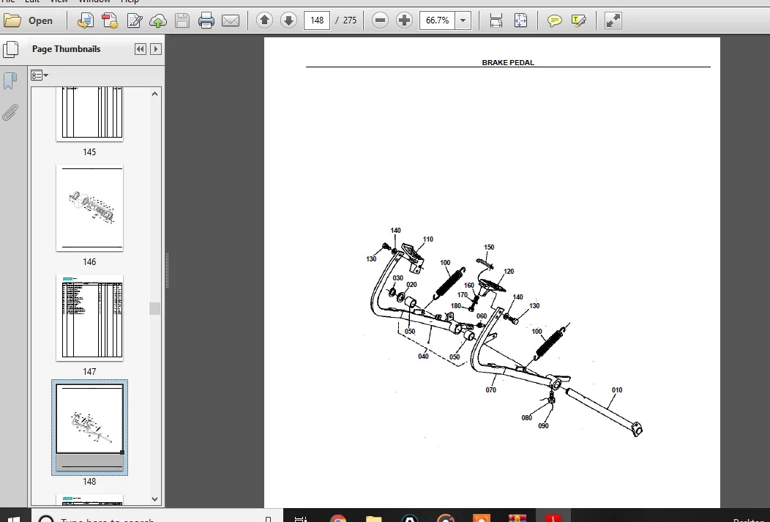Click part label 120 in diagram
Screen dimensions: 770x522
tap(508, 271)
